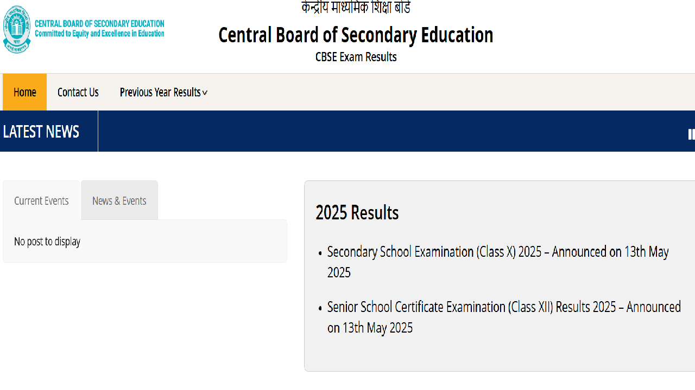
Task: Click the CBSE Exam Results subtitle
Action: click(356, 57)
